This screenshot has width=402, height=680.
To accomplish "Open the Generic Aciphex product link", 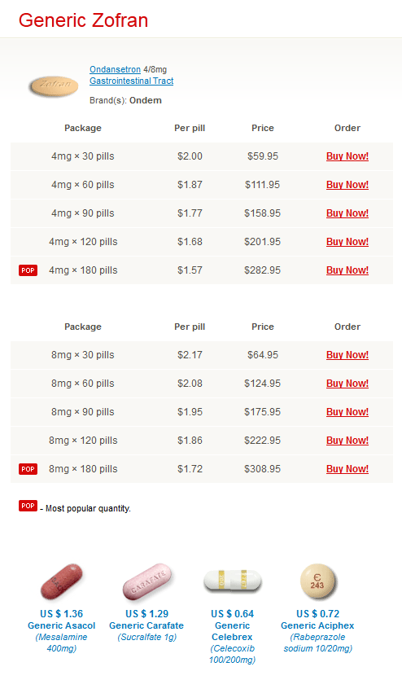I will pyautogui.click(x=317, y=625).
